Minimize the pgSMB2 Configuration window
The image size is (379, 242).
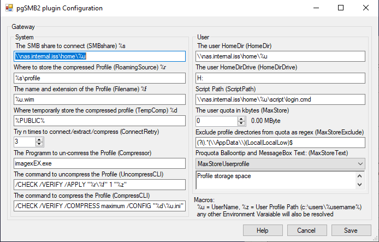[316, 8]
